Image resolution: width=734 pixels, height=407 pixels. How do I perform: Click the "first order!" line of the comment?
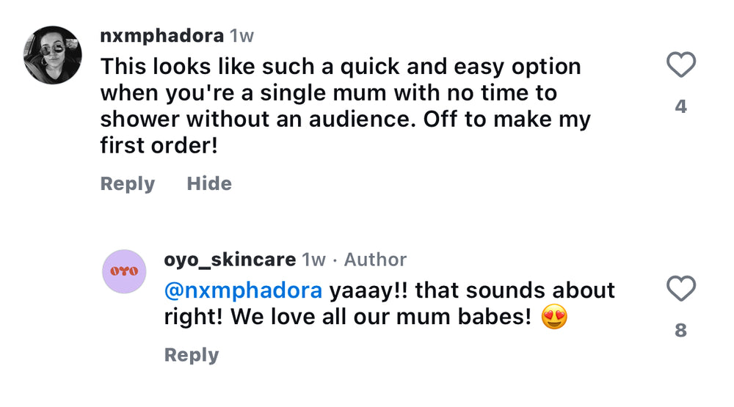[x=159, y=146]
